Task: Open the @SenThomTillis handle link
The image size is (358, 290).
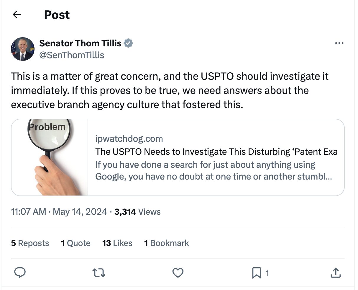Action: click(71, 55)
